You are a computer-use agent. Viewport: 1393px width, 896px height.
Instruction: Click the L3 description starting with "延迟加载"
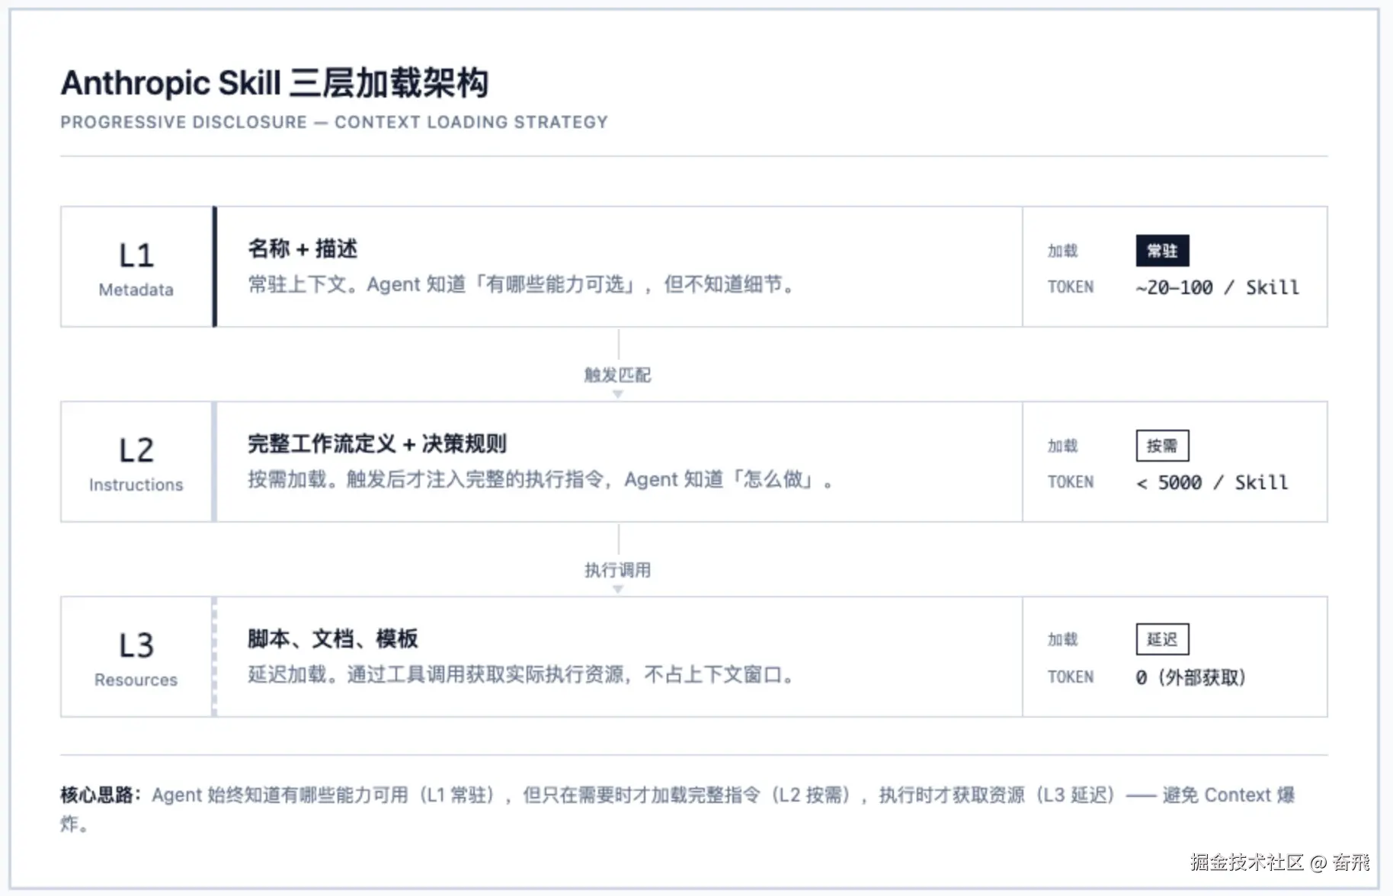521,675
